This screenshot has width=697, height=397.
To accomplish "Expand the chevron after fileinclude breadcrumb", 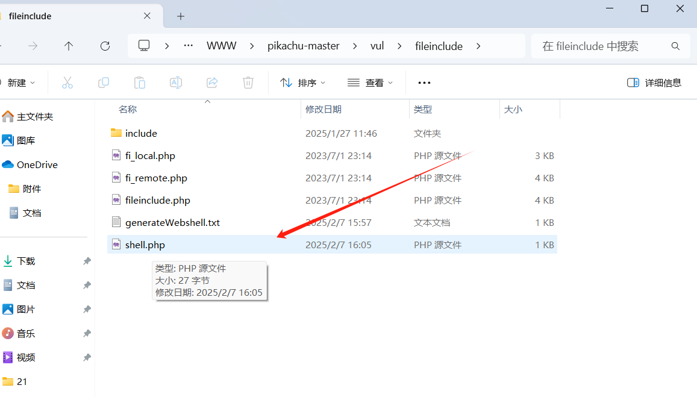I will [478, 46].
